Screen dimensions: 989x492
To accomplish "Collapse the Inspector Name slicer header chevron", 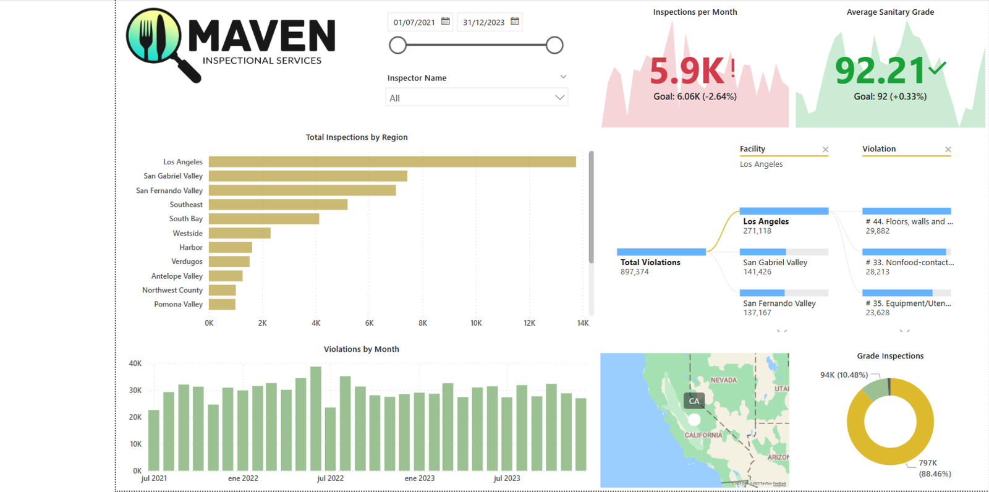I will [563, 77].
